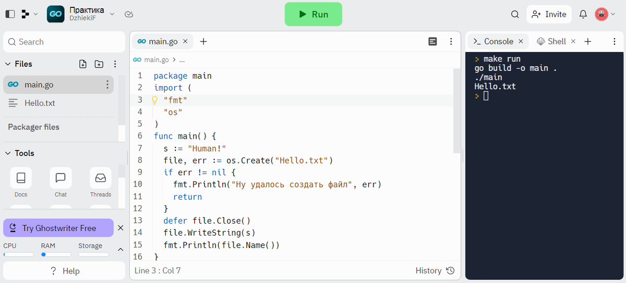Click the Storage usage bar
Image resolution: width=626 pixels, height=283 pixels.
coord(94,255)
